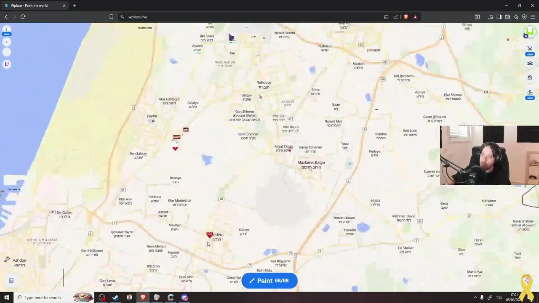Open the Windows Start menu
Image resolution: width=539 pixels, height=303 pixels.
pyautogui.click(x=7, y=298)
